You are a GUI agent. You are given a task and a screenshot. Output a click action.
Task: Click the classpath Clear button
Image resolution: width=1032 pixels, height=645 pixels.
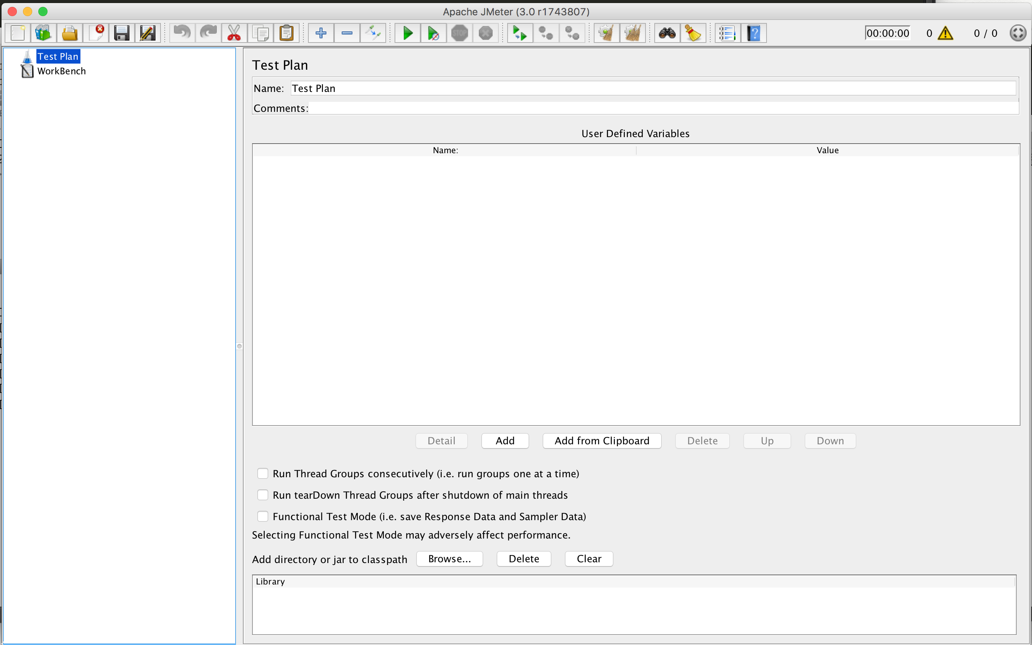(x=589, y=559)
